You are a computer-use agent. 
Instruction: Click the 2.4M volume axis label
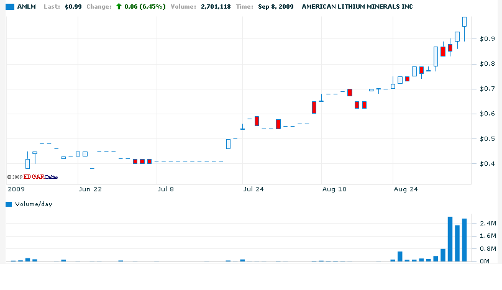(488, 223)
